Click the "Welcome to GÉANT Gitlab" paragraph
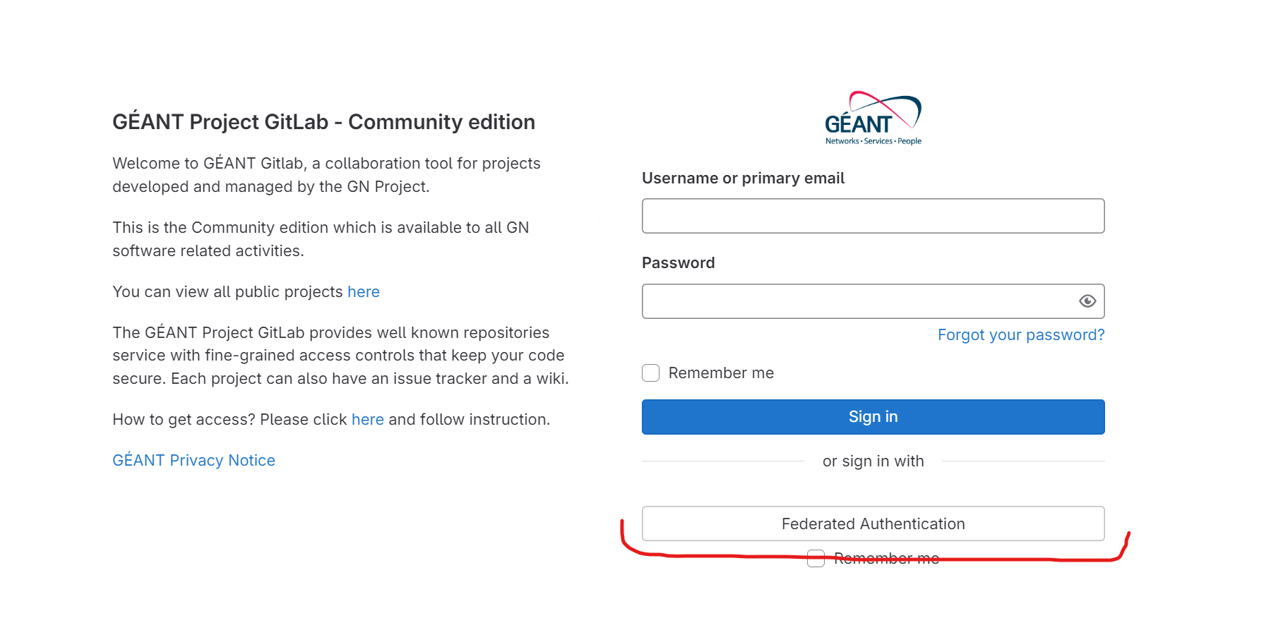 pyautogui.click(x=326, y=175)
